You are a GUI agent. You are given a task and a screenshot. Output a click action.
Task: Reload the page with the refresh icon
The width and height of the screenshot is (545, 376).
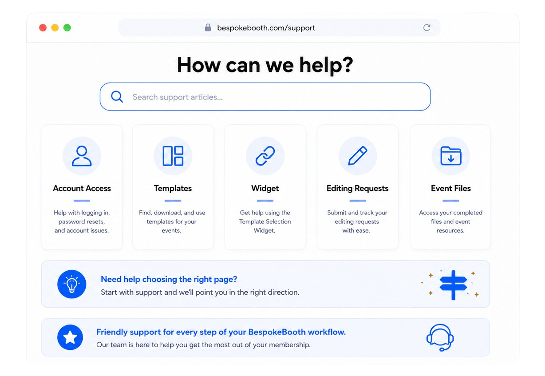[427, 28]
